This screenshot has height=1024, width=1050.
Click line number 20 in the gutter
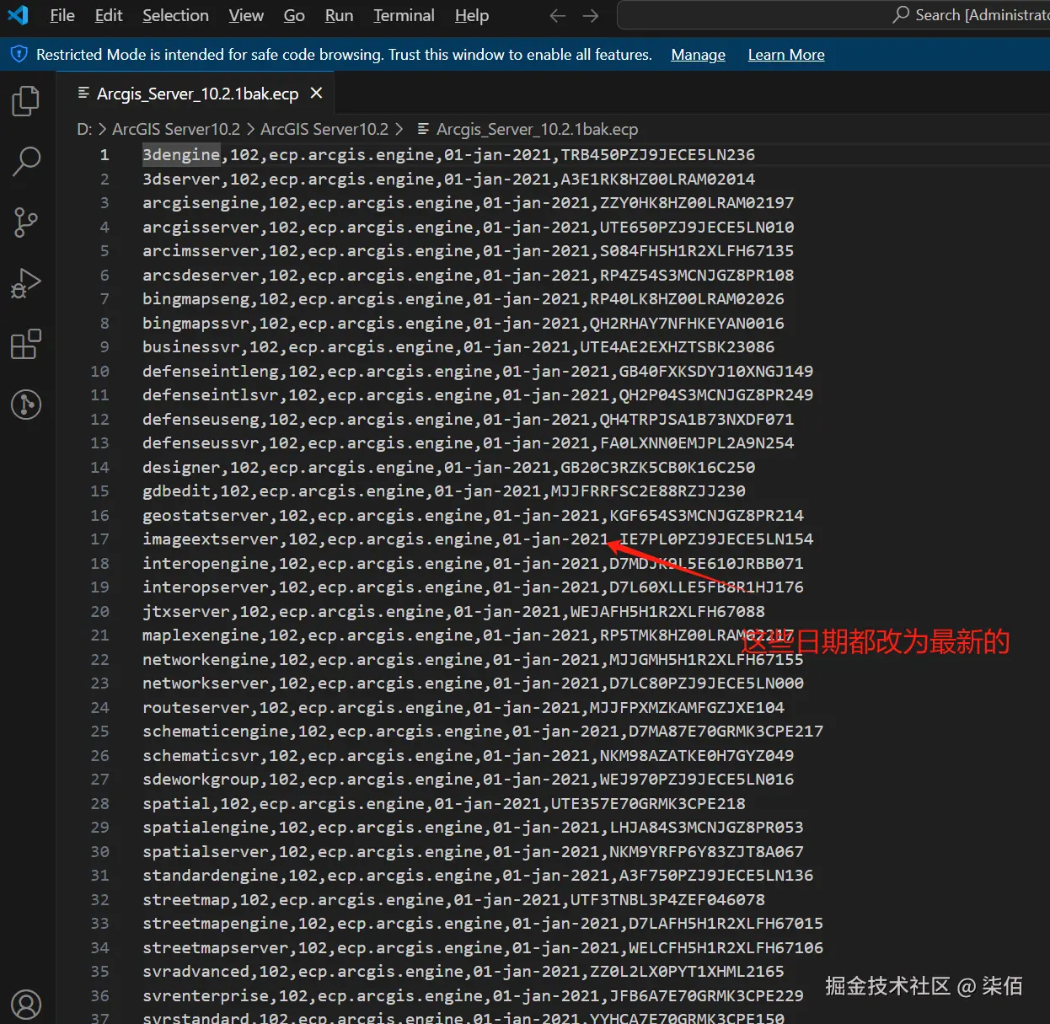coord(100,611)
